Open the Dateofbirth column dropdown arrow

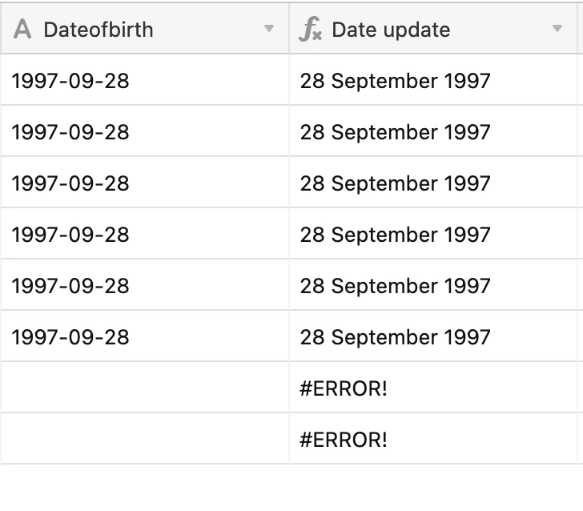coord(269,30)
